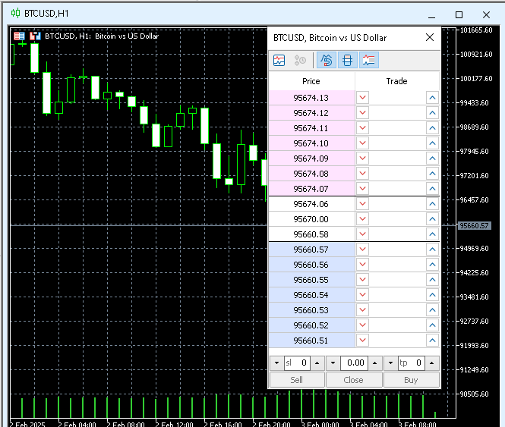The image size is (505, 427).
Task: Click red sell arrow at price 95674.07
Action: coord(363,189)
